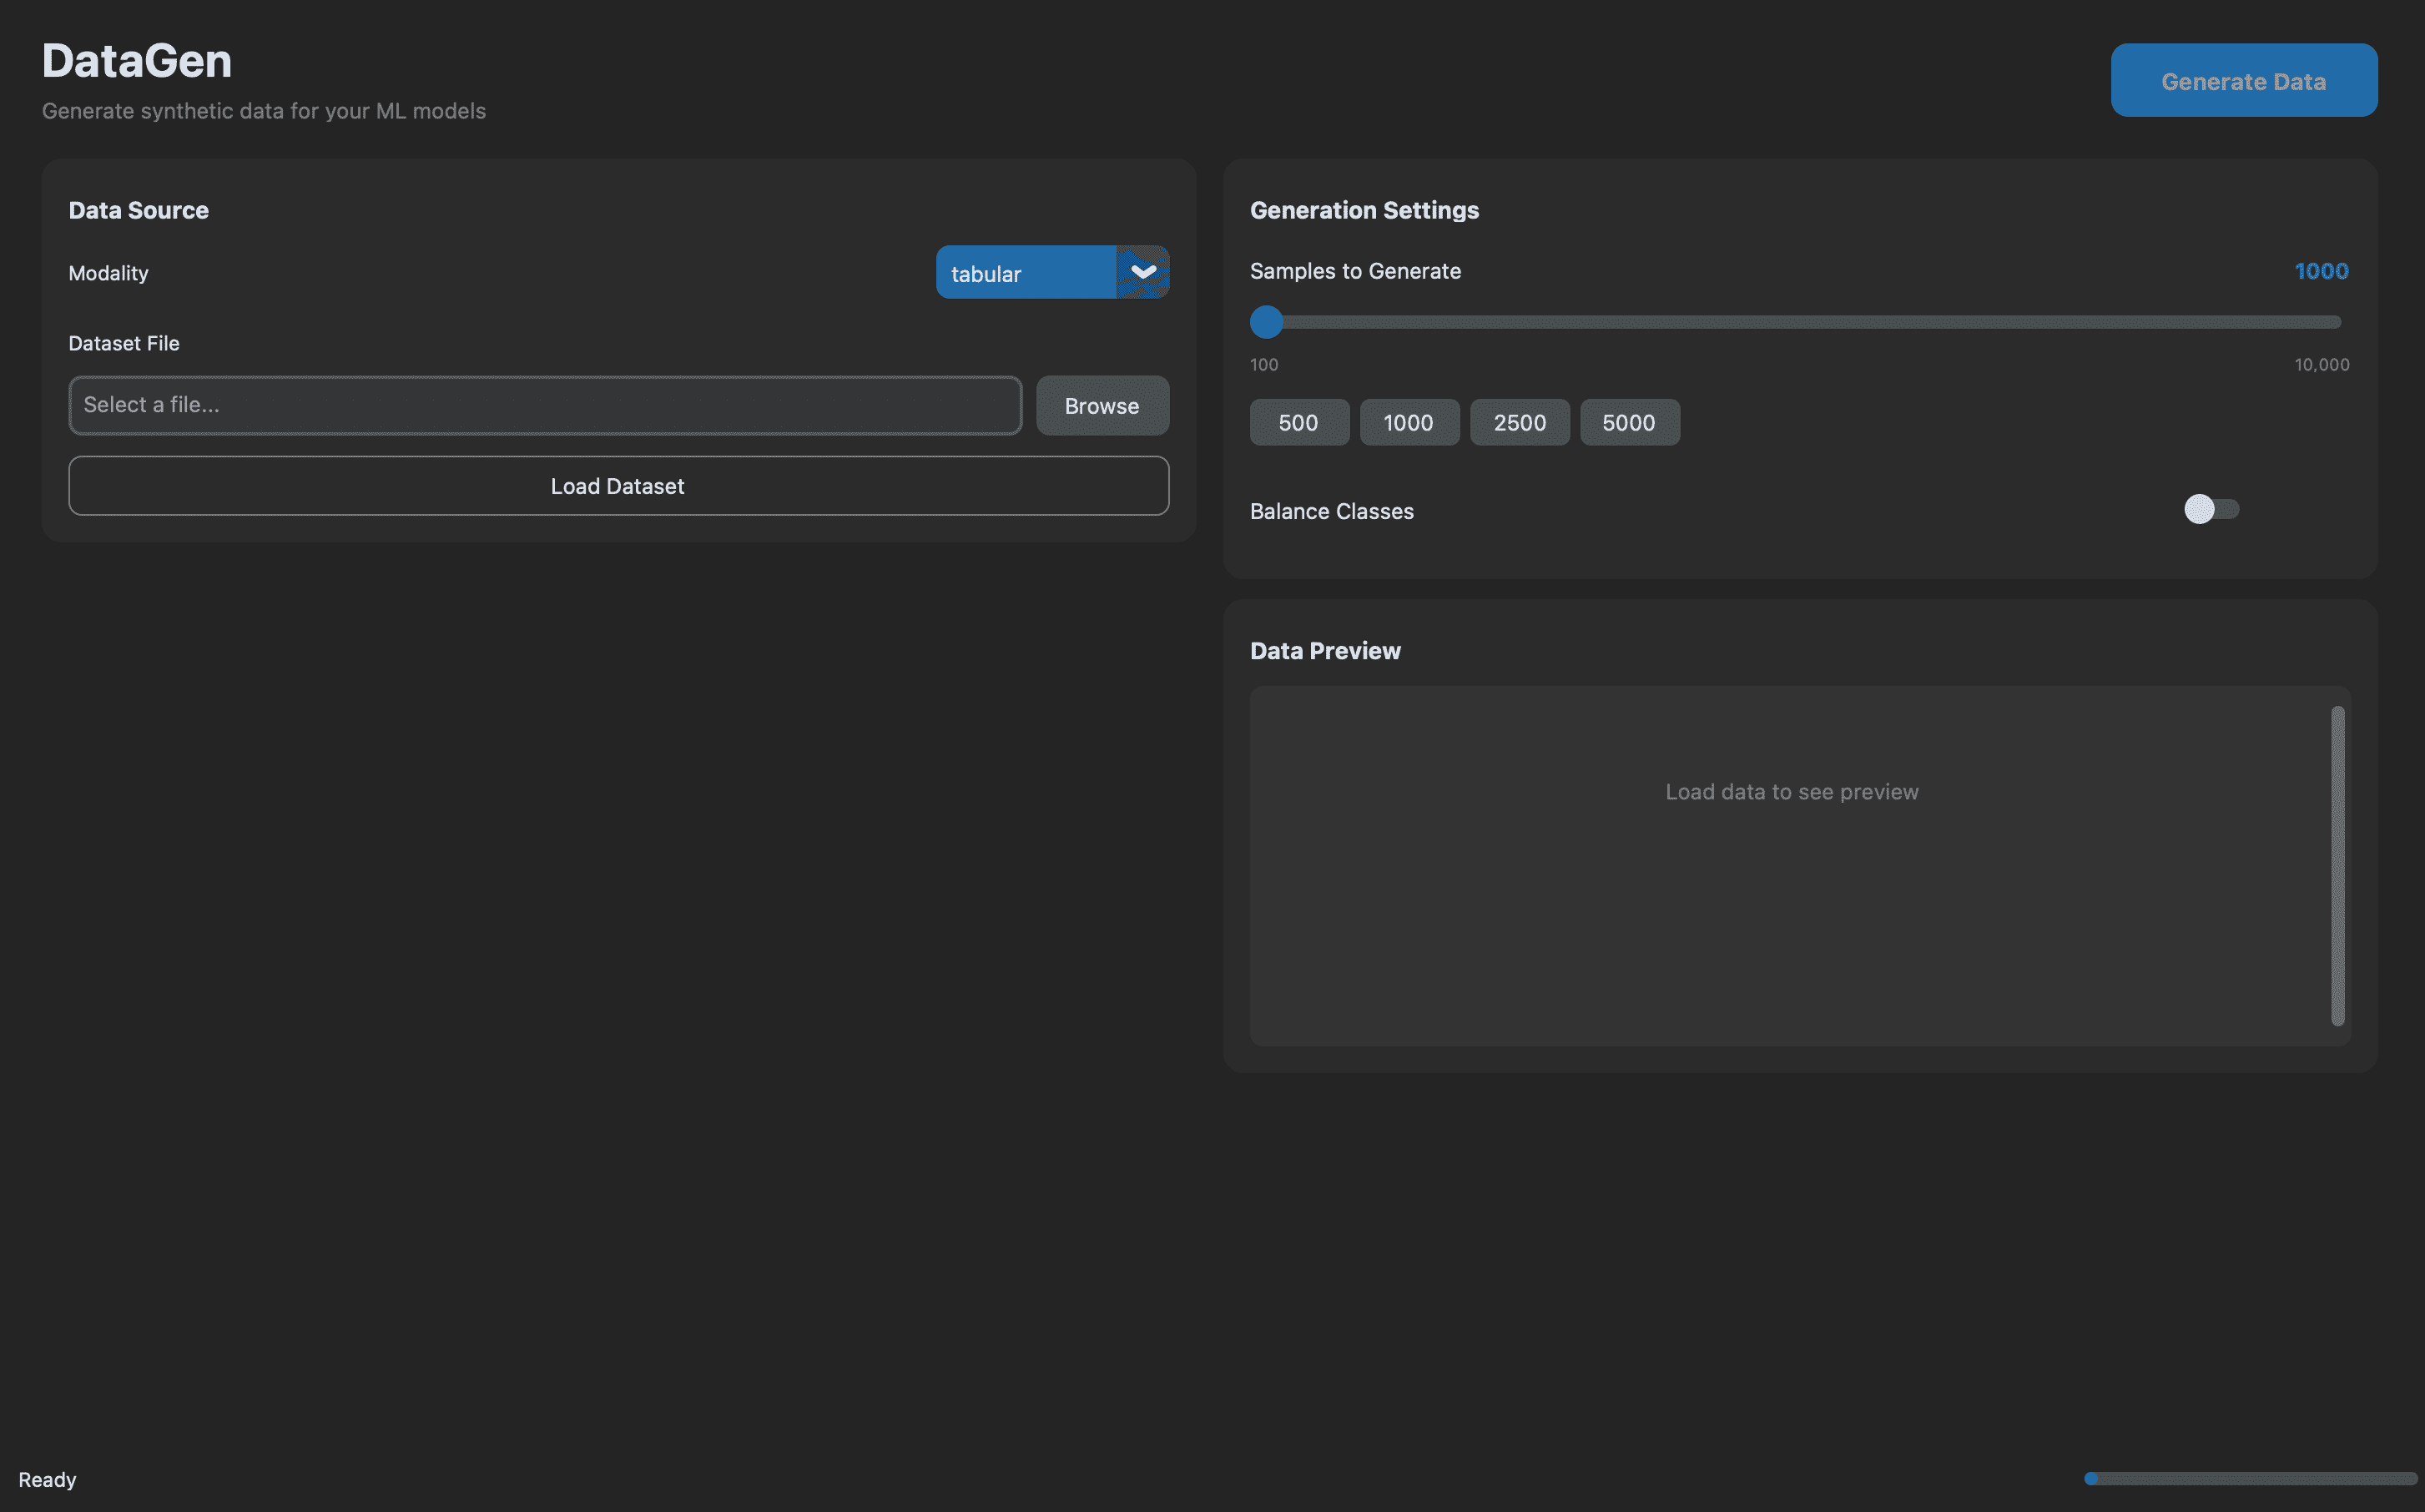Select tabular in the Modality combo box
The image size is (2425, 1512).
[1024, 272]
